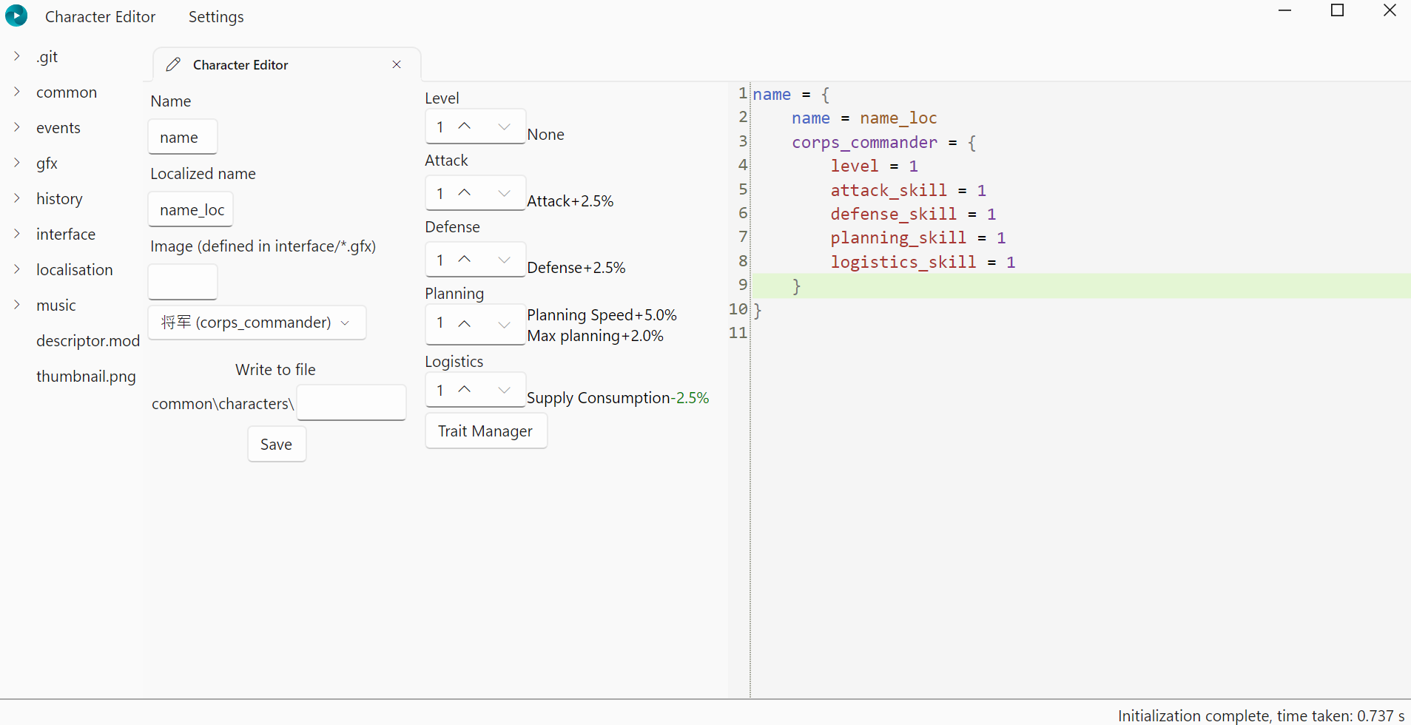Image resolution: width=1411 pixels, height=725 pixels.
Task: Select thumbnail.png file in tree
Action: pos(86,376)
